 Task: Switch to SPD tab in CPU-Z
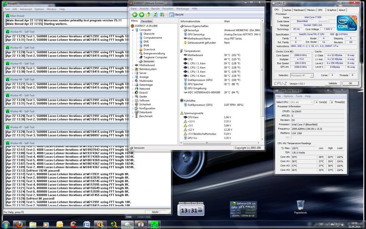pyautogui.click(x=320, y=10)
